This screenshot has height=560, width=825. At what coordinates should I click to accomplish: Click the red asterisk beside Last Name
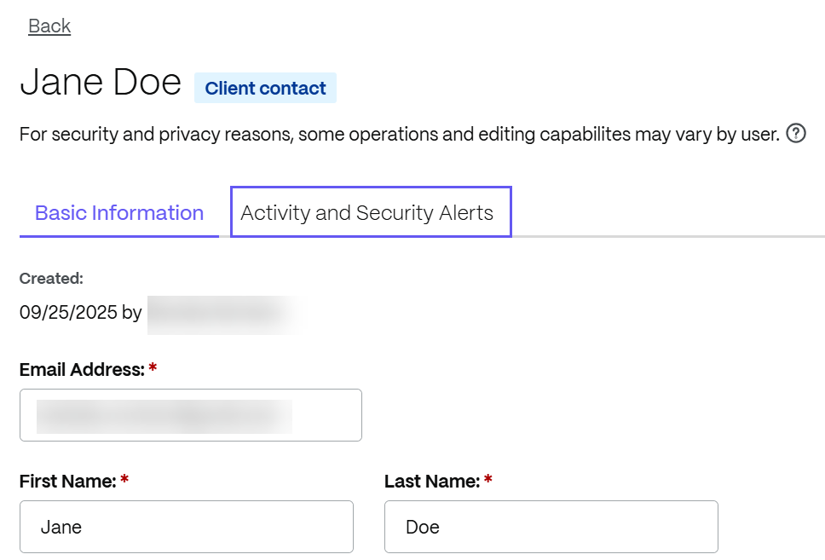pyautogui.click(x=488, y=482)
